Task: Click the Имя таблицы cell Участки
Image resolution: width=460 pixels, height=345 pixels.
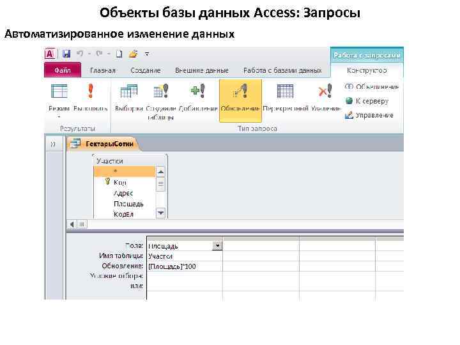Action: coord(185,256)
